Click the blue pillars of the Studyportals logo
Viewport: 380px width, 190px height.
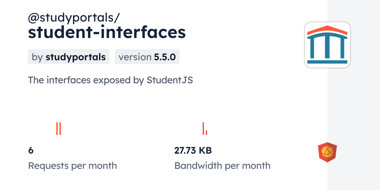click(327, 47)
